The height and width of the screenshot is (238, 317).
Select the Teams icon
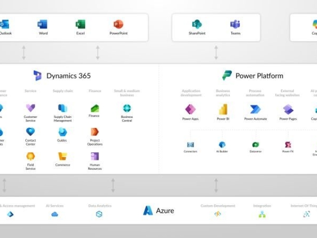pos(235,24)
